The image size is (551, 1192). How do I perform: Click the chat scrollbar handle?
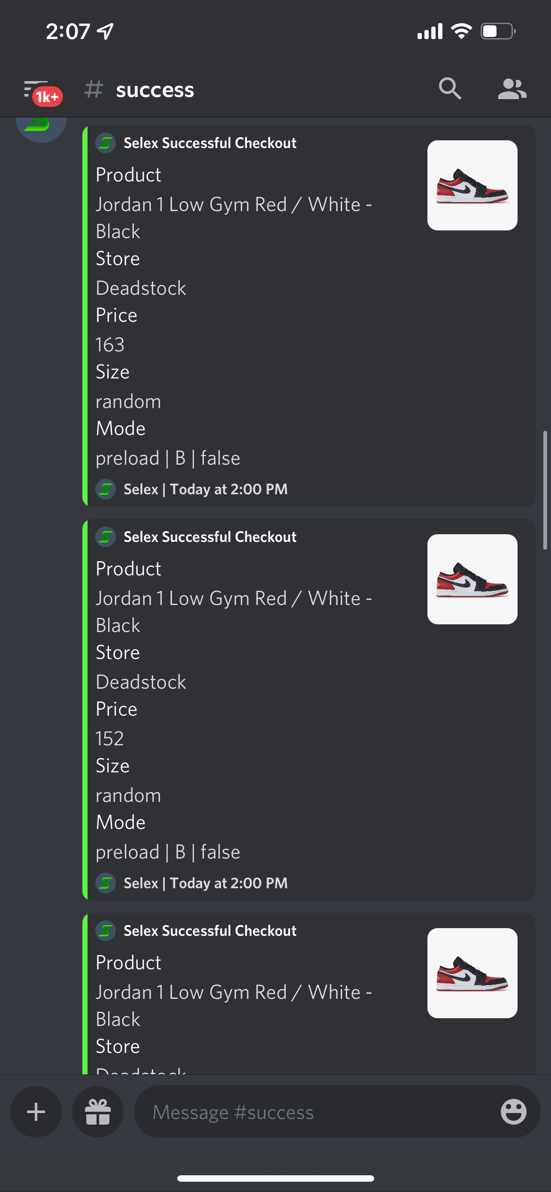(545, 490)
